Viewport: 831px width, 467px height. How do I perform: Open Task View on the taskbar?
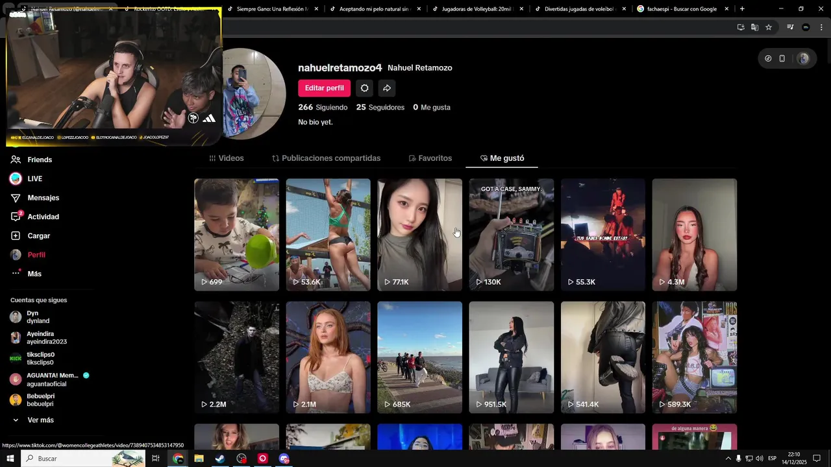[156, 459]
